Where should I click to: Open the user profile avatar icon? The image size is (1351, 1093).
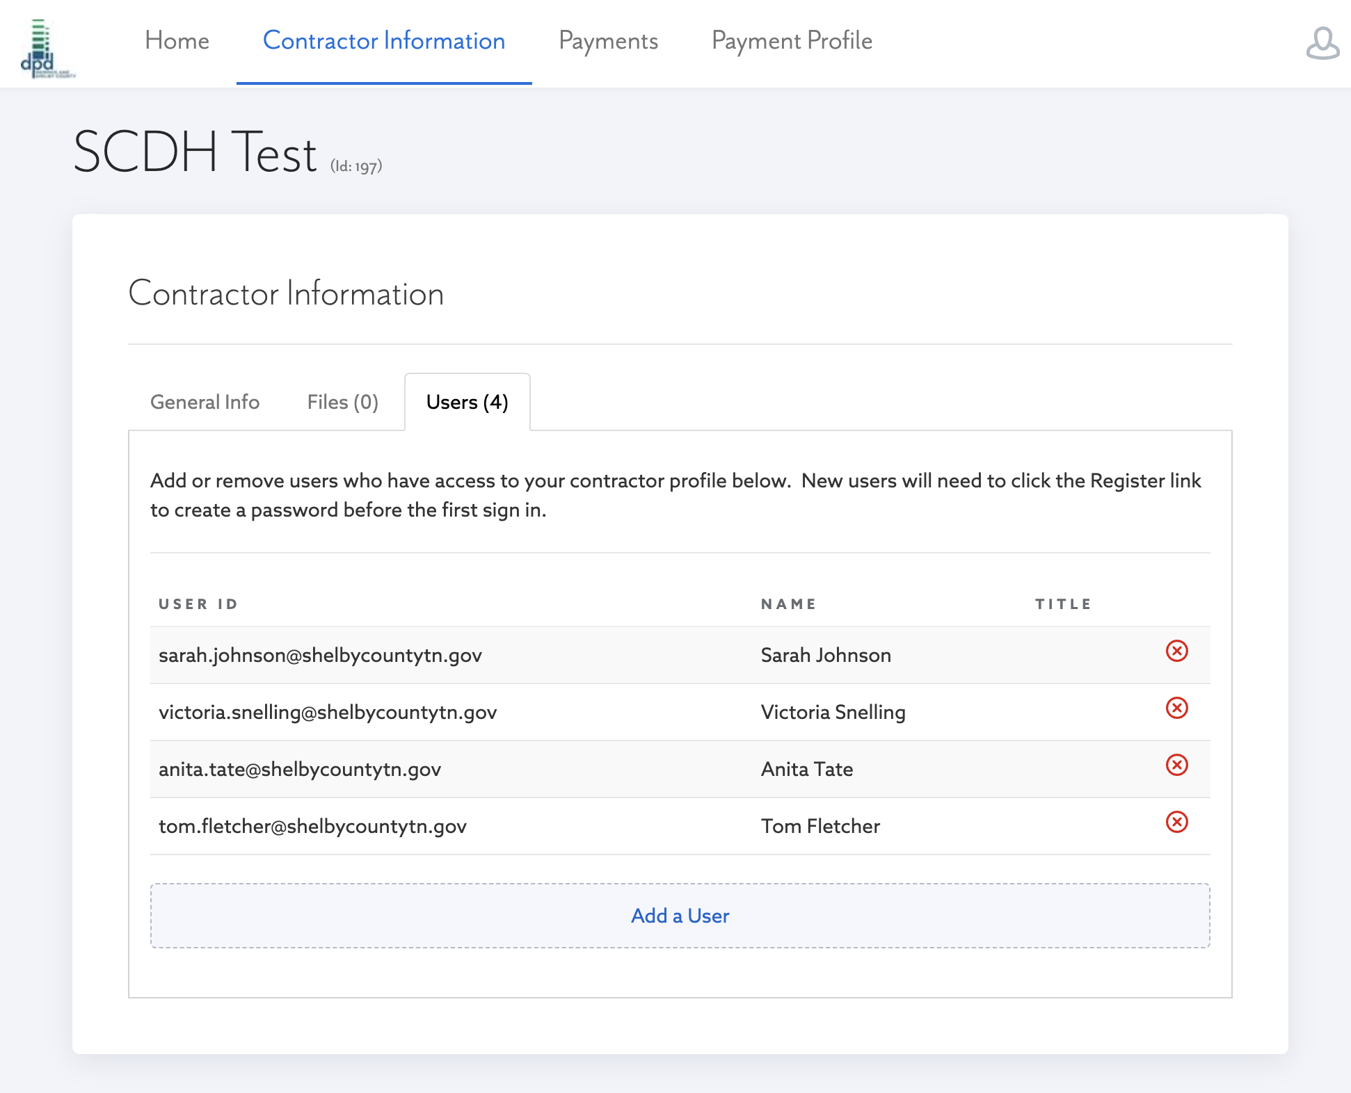pos(1322,43)
